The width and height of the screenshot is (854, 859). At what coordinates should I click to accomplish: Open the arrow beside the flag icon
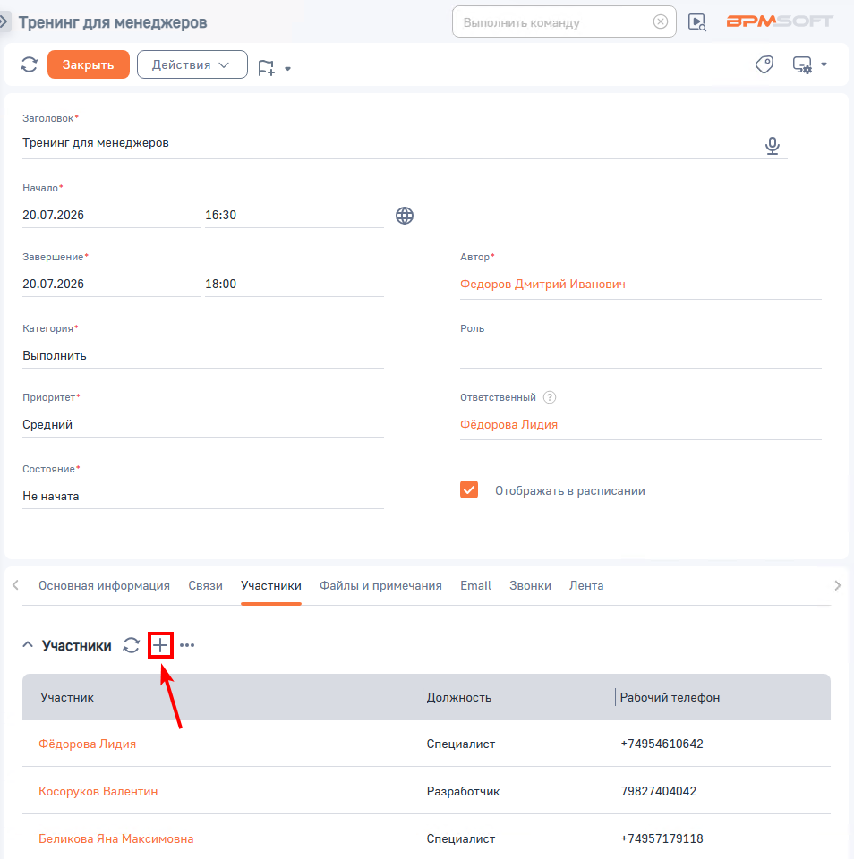287,69
